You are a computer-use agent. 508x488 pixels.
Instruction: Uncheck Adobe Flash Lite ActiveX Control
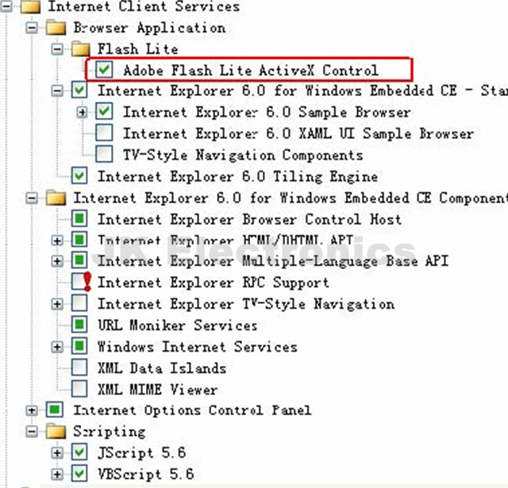[x=104, y=70]
